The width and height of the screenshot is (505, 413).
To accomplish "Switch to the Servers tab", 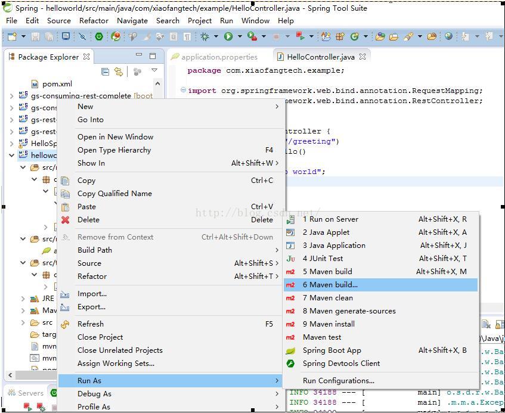I will coord(26,393).
